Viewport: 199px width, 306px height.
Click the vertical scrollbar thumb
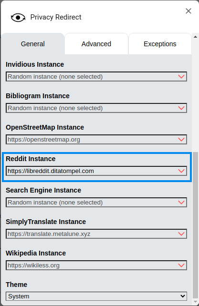[195, 225]
